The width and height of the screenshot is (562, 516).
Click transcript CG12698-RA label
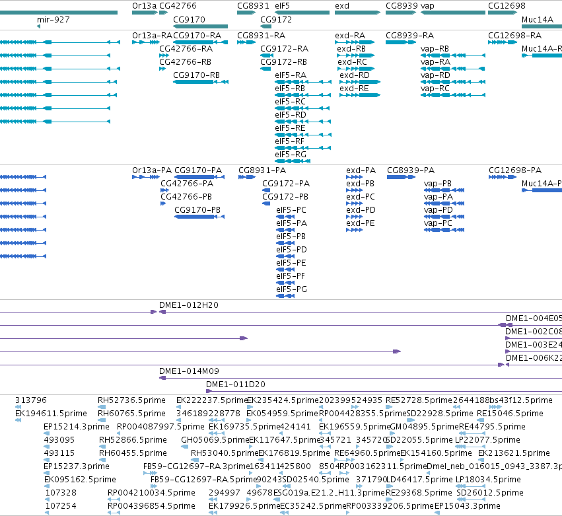click(514, 36)
